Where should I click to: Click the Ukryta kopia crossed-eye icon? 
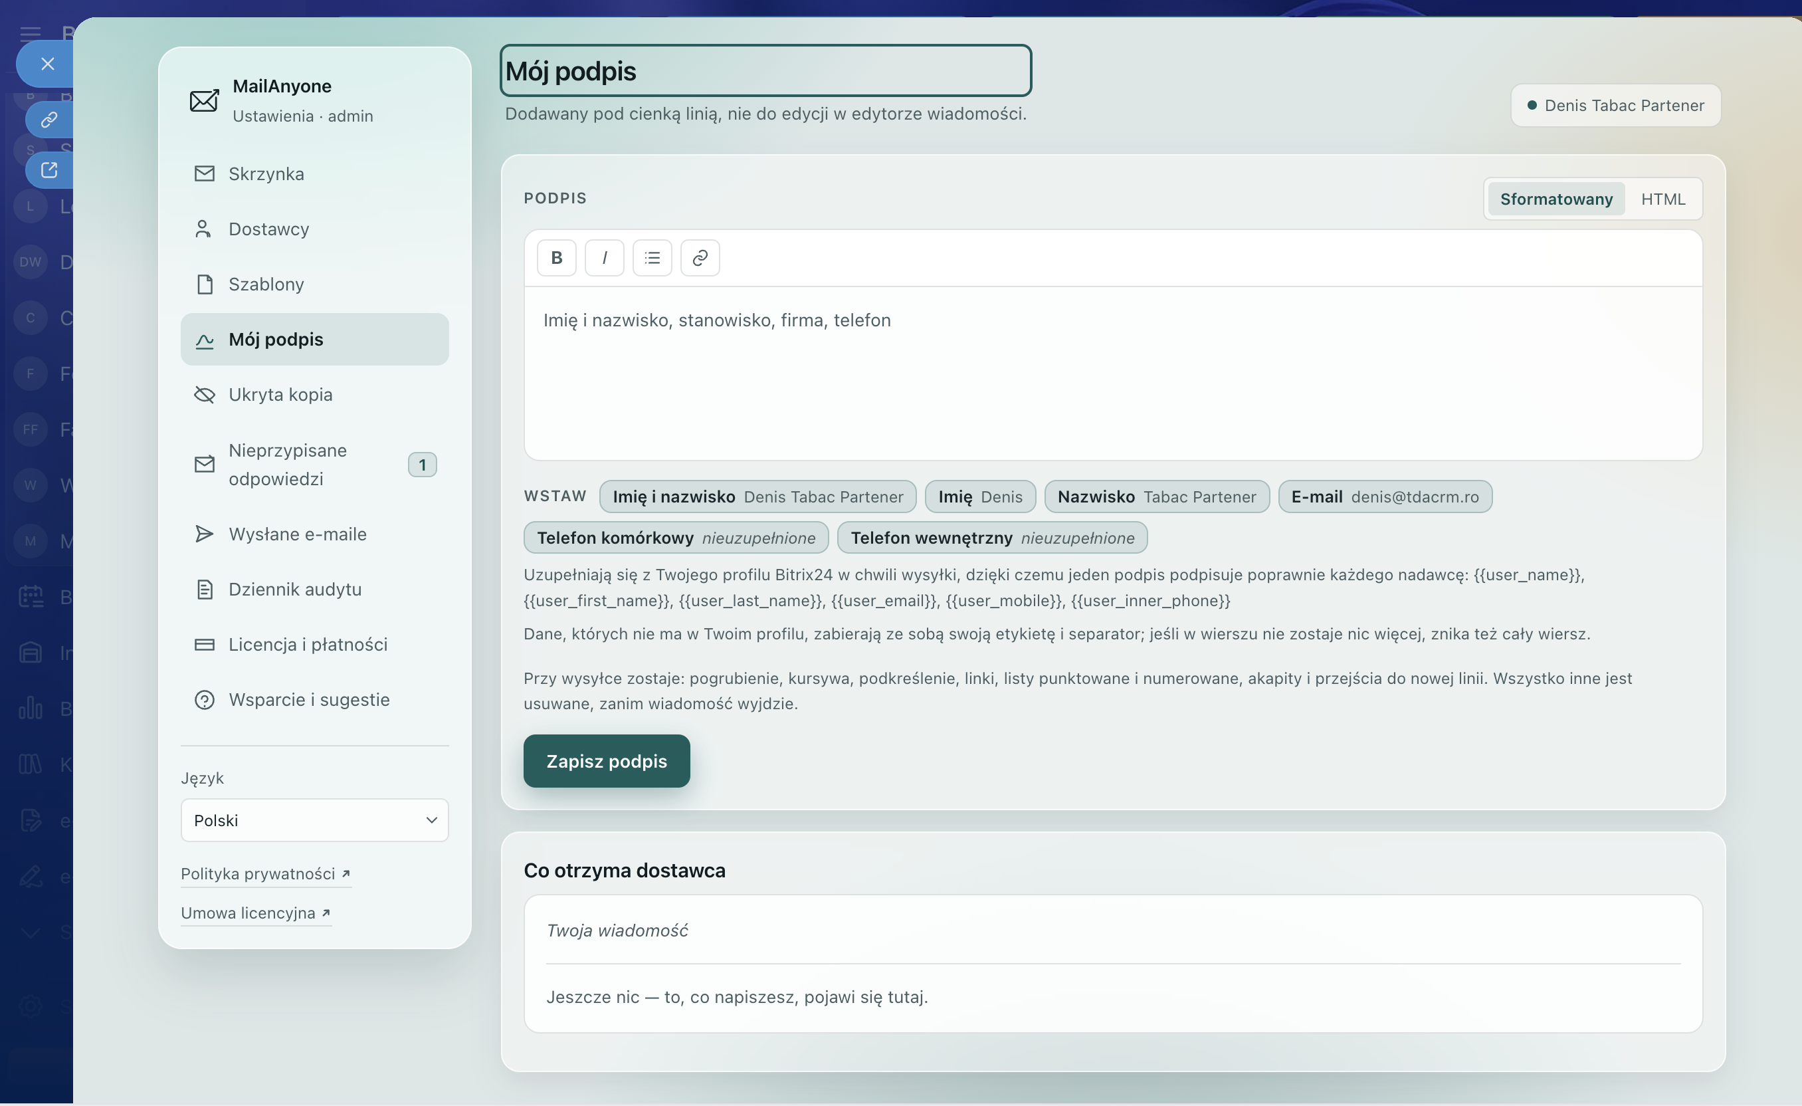204,394
